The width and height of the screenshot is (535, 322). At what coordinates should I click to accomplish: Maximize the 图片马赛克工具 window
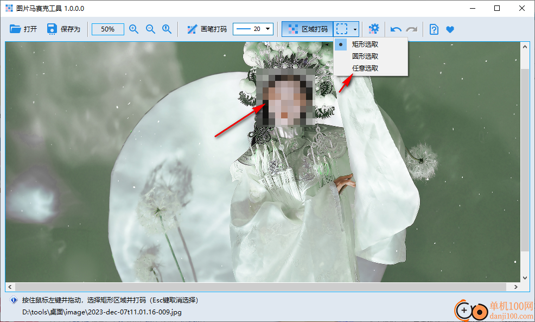[x=497, y=8]
